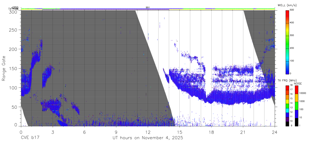
Task: Select the purple 10–11 MHz TX FRQ swatch
Action: (287, 119)
